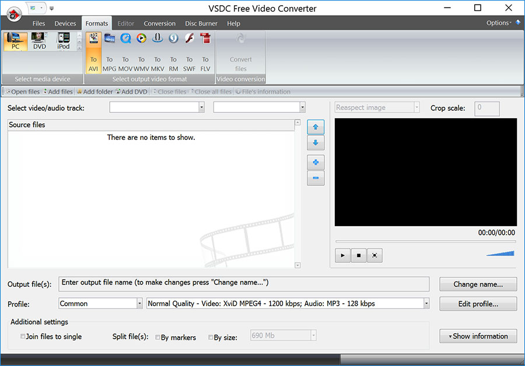Choose the To MOV QuickTime format
Image resolution: width=525 pixels, height=366 pixels.
coord(125,52)
